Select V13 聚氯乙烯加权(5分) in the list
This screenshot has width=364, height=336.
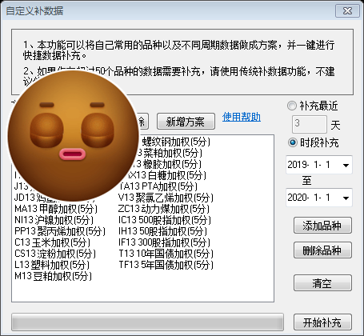[166, 198]
